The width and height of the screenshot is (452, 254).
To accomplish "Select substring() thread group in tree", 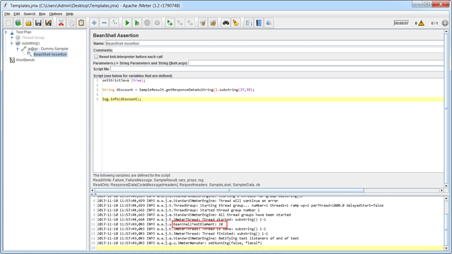I will 31,43.
